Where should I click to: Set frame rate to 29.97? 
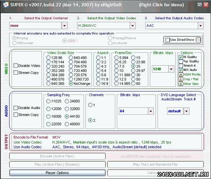(x=133, y=70)
